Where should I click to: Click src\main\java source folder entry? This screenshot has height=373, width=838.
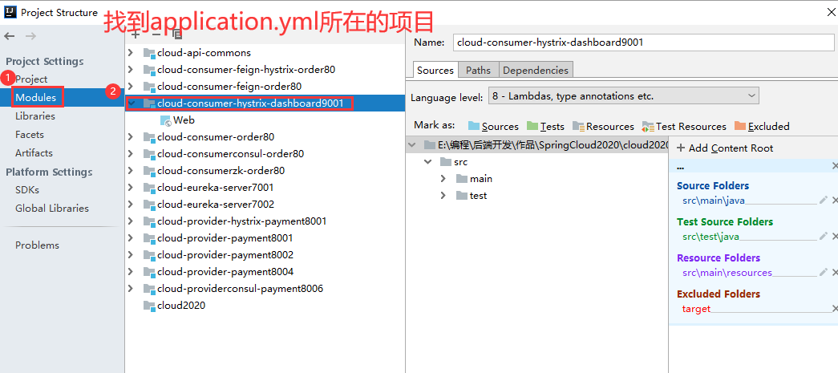714,201
